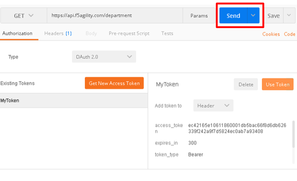This screenshot has width=297, height=181.
Task: Expand the Save options arrow
Action: click(289, 16)
